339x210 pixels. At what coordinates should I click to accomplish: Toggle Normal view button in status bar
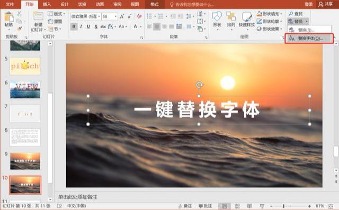225,206
